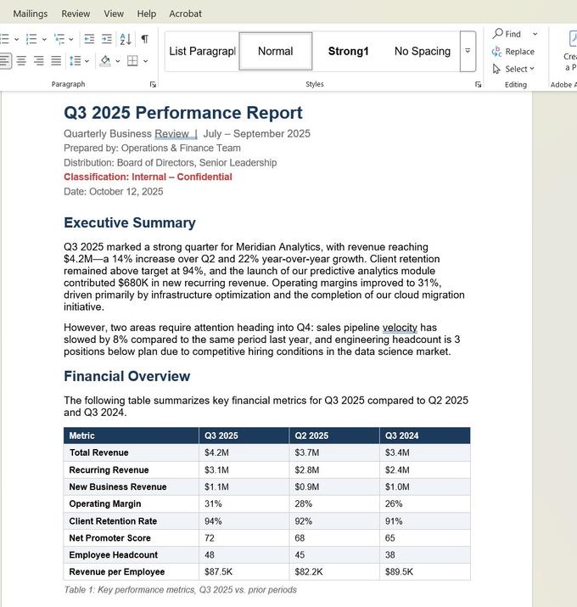Click the Find button
Screen dimensions: 577x607
507,34
